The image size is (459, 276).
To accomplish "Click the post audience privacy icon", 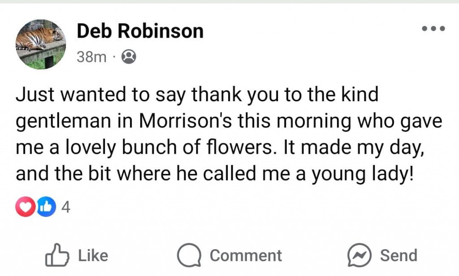I will [129, 57].
